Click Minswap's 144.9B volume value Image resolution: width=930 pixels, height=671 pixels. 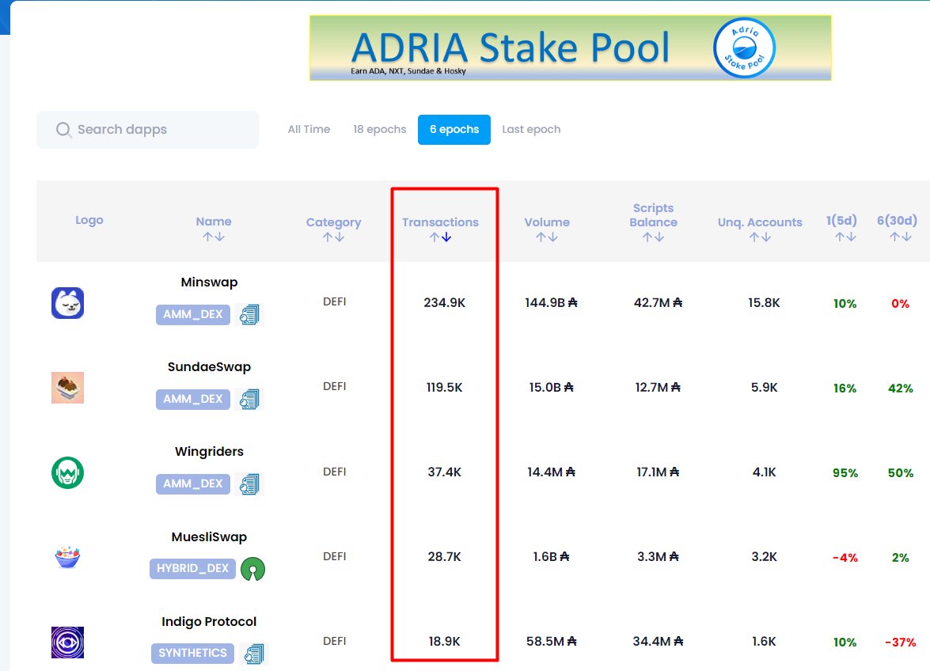[551, 303]
